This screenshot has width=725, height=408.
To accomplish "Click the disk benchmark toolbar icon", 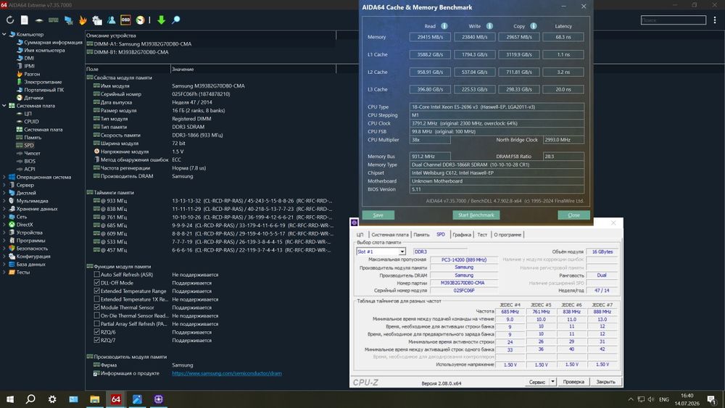I will pos(39,20).
